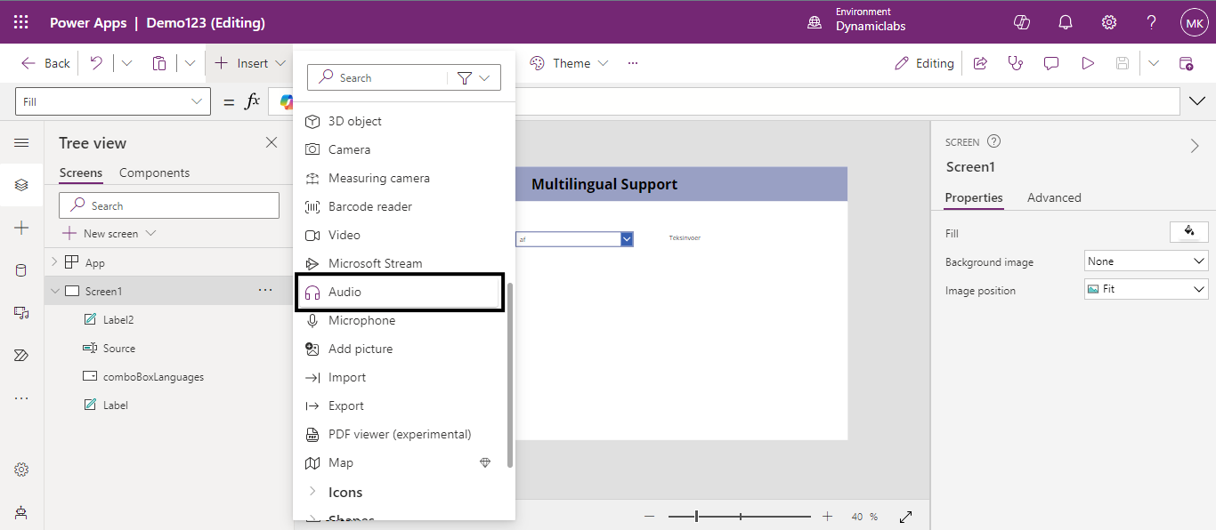Open the Fill property selector dropdown
Image resolution: width=1216 pixels, height=530 pixels.
coord(113,101)
